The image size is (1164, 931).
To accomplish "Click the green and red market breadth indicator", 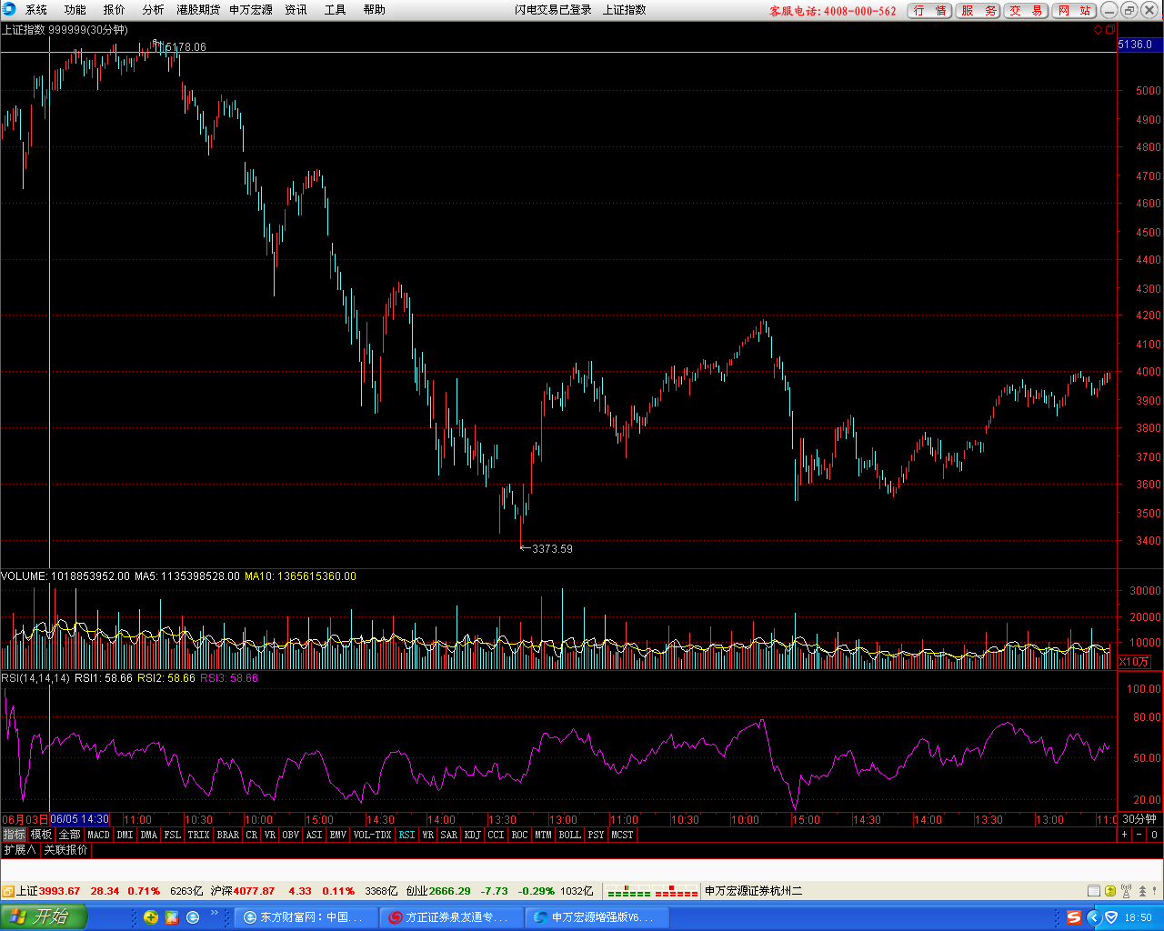I will coord(652,891).
